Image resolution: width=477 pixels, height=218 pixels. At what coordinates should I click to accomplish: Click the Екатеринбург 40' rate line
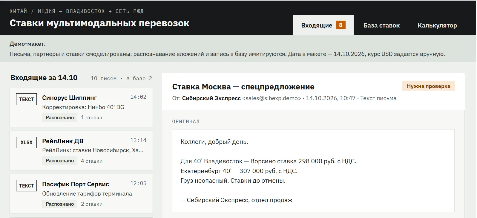coord(239,171)
